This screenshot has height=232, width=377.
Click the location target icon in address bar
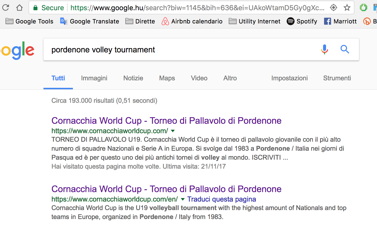333,8
